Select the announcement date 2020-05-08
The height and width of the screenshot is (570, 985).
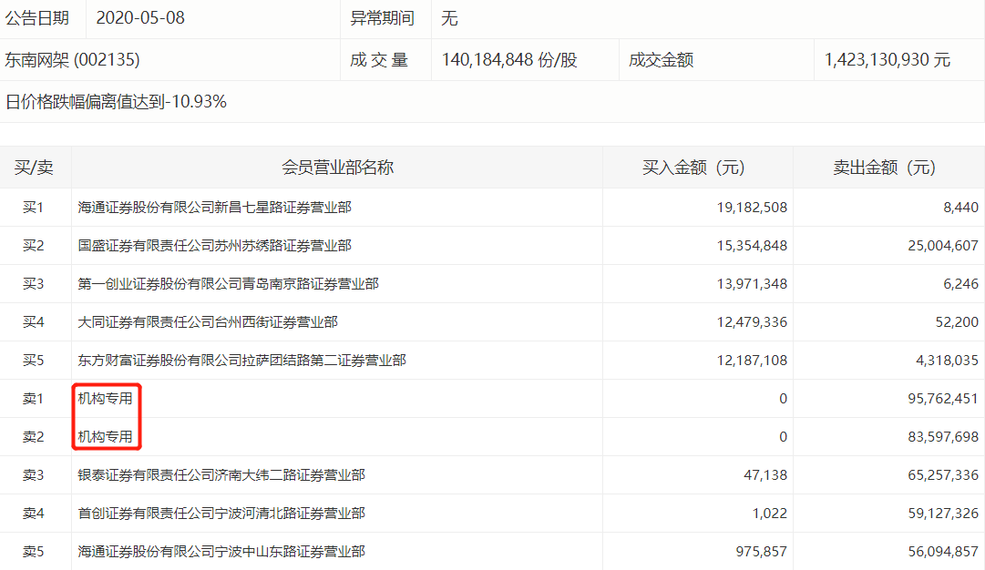click(139, 18)
